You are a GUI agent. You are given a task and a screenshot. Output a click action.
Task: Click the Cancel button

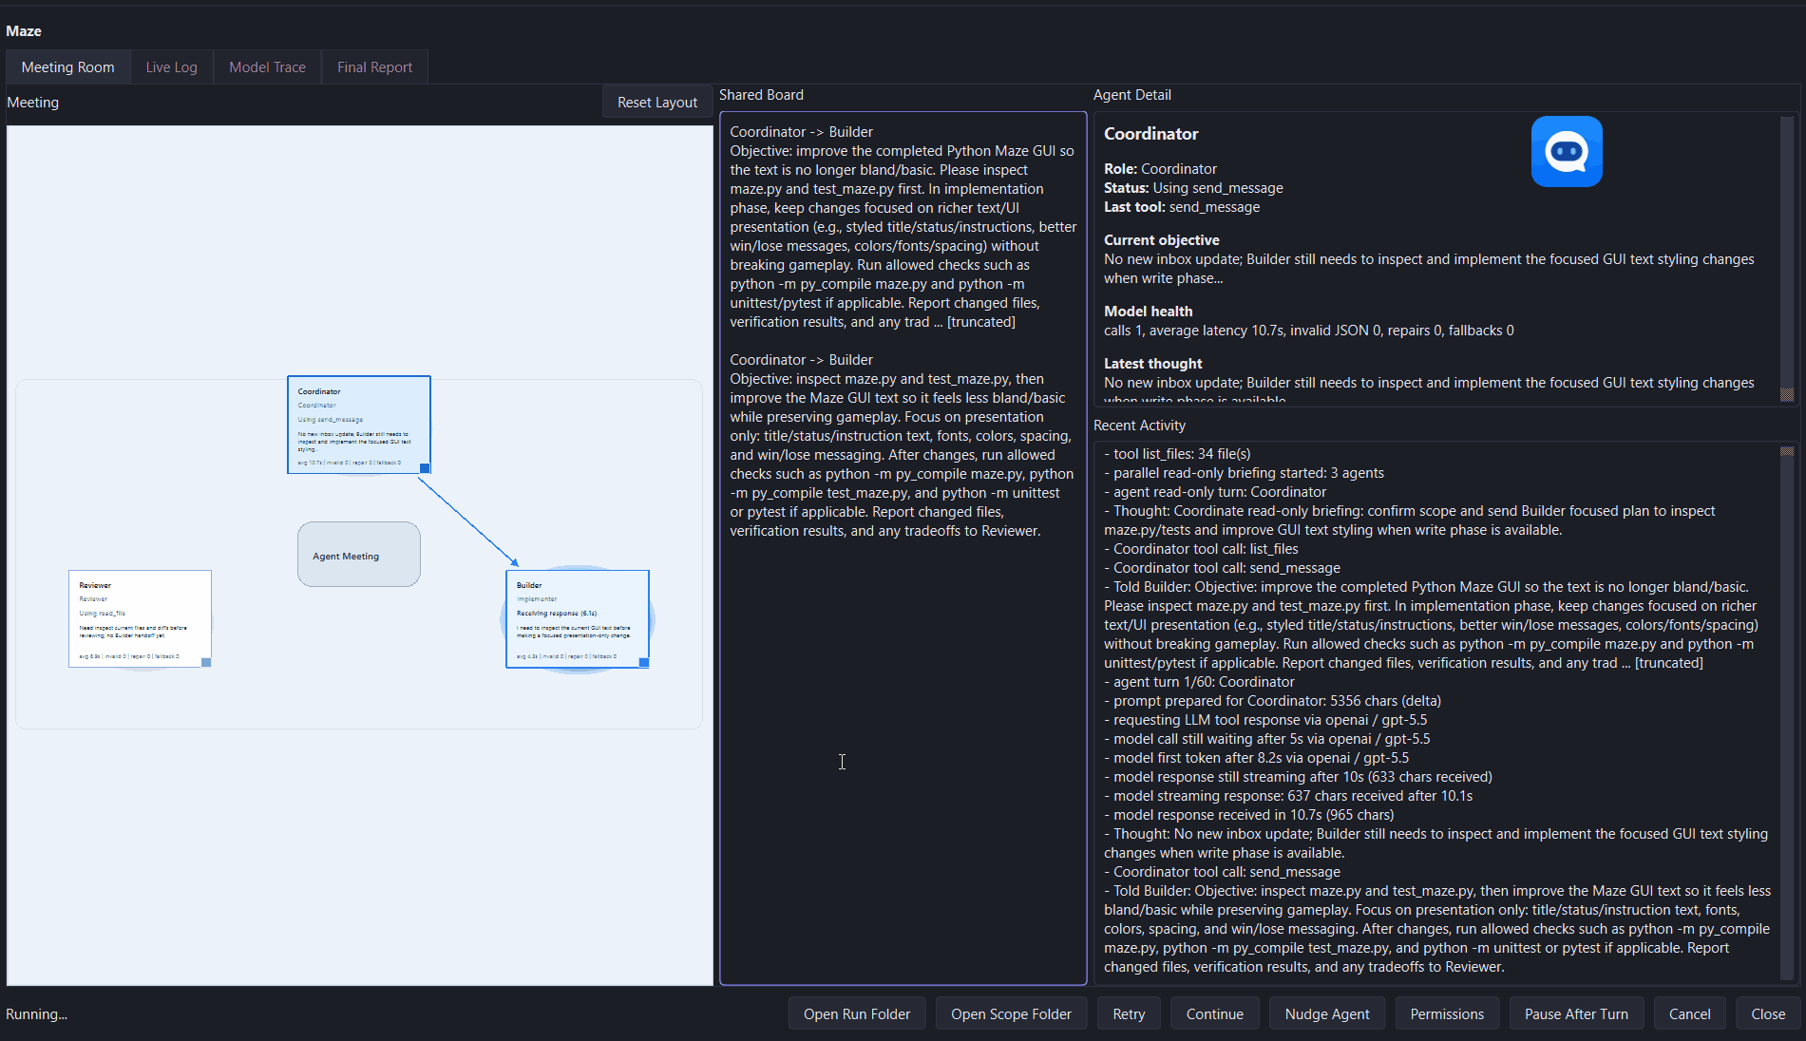point(1690,1014)
